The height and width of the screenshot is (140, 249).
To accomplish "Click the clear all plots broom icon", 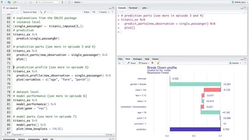I will [x=158, y=63].
